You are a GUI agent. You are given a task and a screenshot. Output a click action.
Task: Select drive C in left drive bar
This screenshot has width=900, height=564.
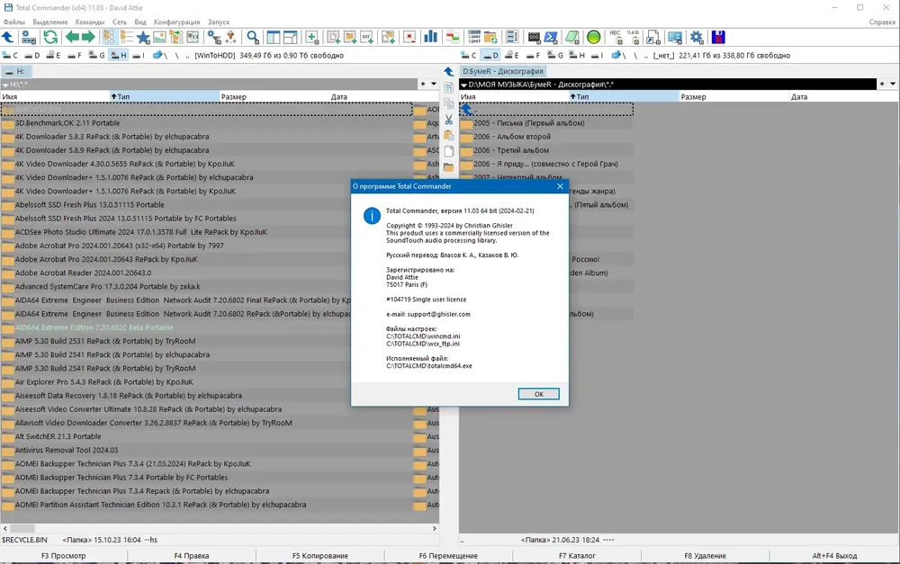click(10, 55)
